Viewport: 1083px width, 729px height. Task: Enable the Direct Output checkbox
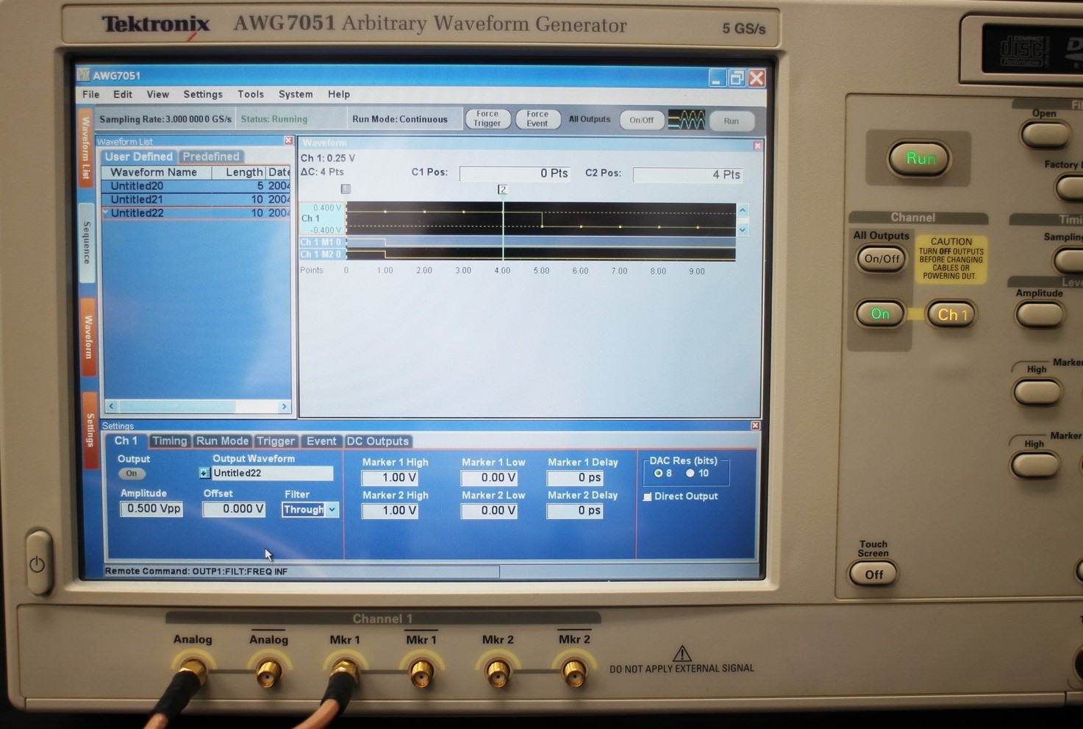click(648, 497)
